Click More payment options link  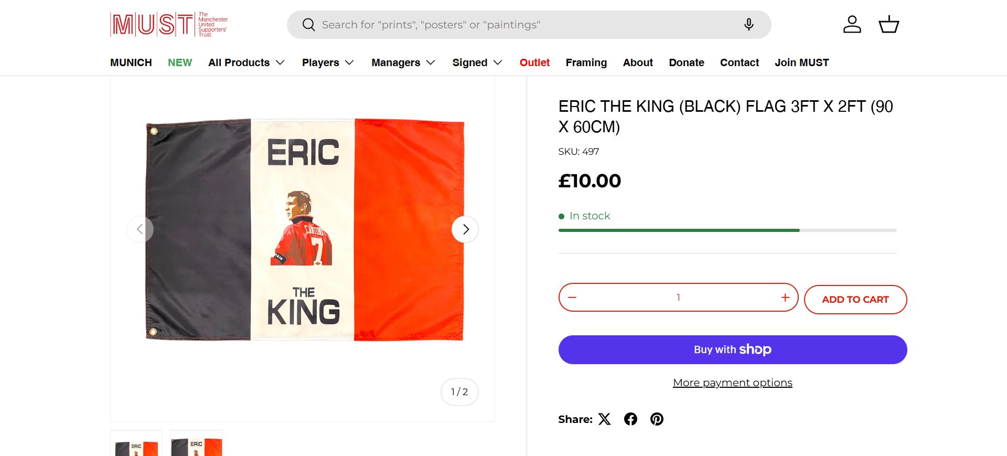click(x=732, y=383)
